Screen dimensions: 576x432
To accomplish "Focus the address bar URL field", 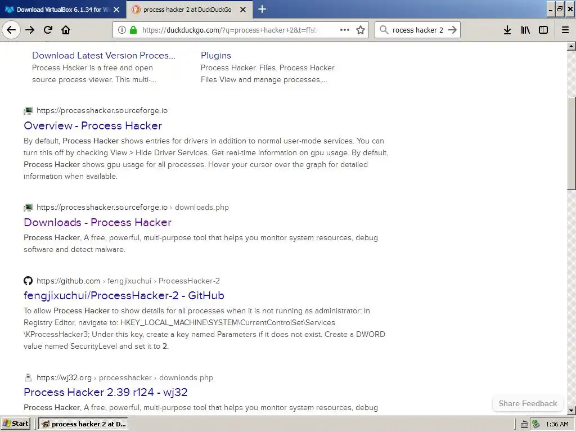I will [229, 30].
